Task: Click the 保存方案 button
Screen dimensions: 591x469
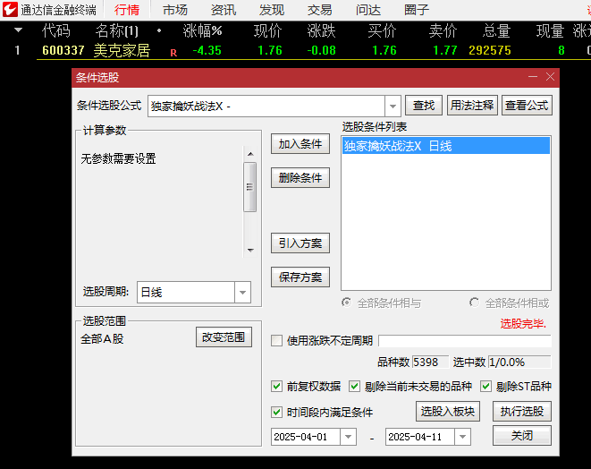Action: tap(300, 277)
